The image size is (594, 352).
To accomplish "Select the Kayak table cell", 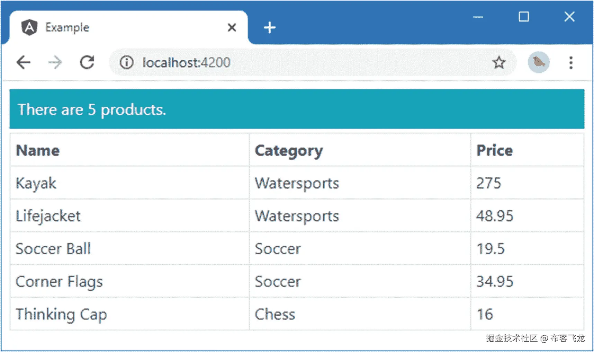I will coord(36,183).
